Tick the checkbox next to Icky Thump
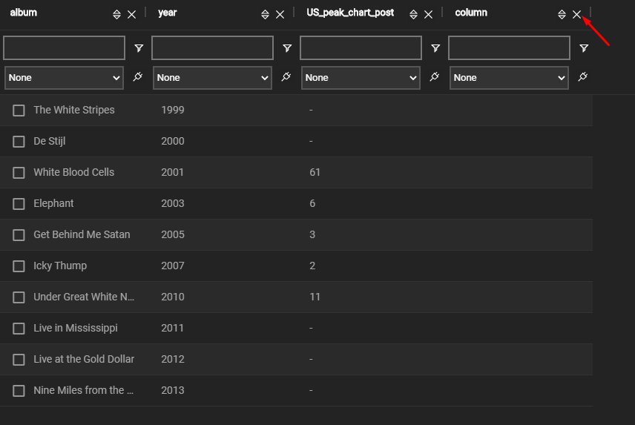This screenshot has width=635, height=425. pyautogui.click(x=19, y=266)
